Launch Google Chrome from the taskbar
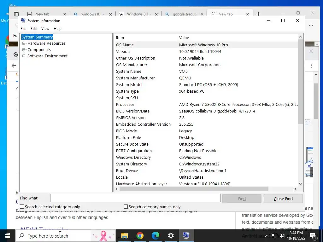 [140, 236]
